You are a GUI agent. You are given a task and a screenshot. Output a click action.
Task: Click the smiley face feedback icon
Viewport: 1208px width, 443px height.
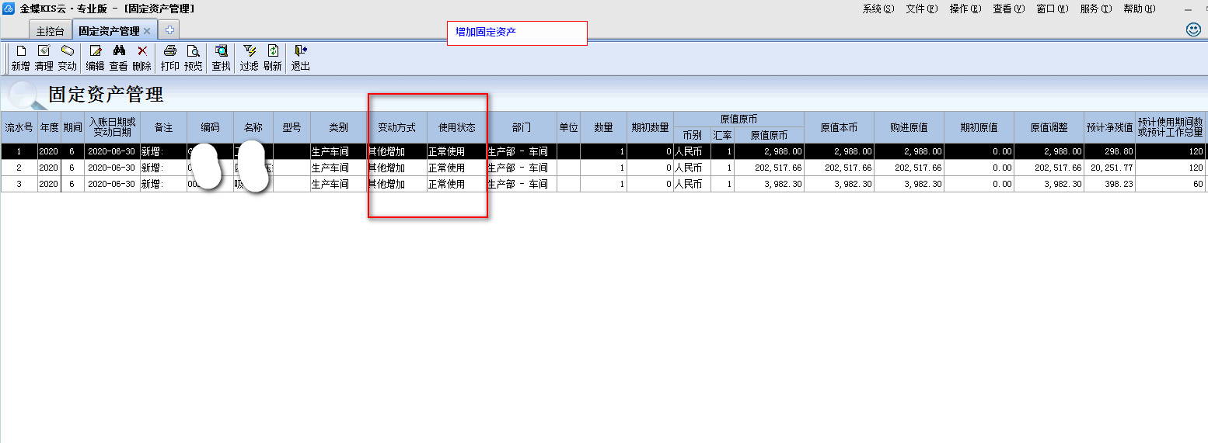[x=1193, y=29]
